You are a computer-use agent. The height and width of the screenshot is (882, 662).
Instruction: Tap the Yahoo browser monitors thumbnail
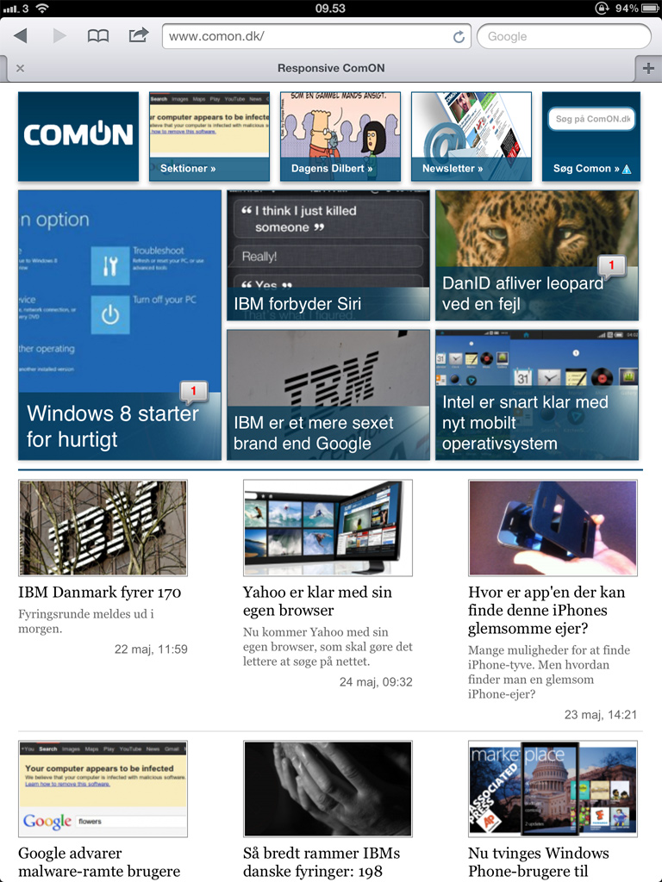pos(328,528)
